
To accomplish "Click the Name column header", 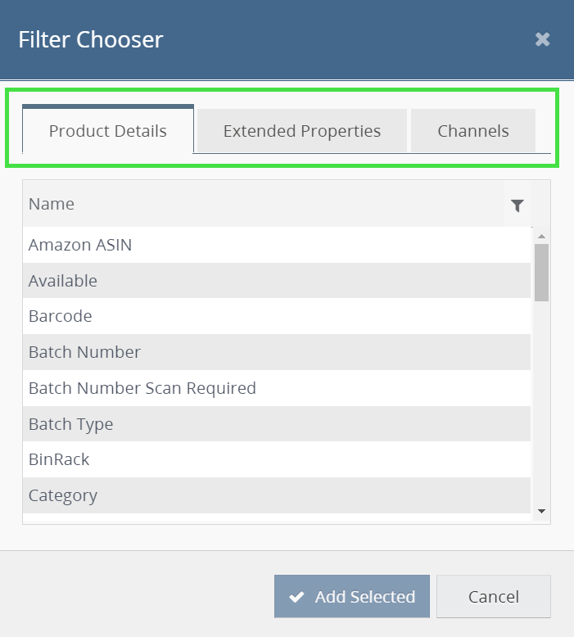I will [x=246, y=205].
